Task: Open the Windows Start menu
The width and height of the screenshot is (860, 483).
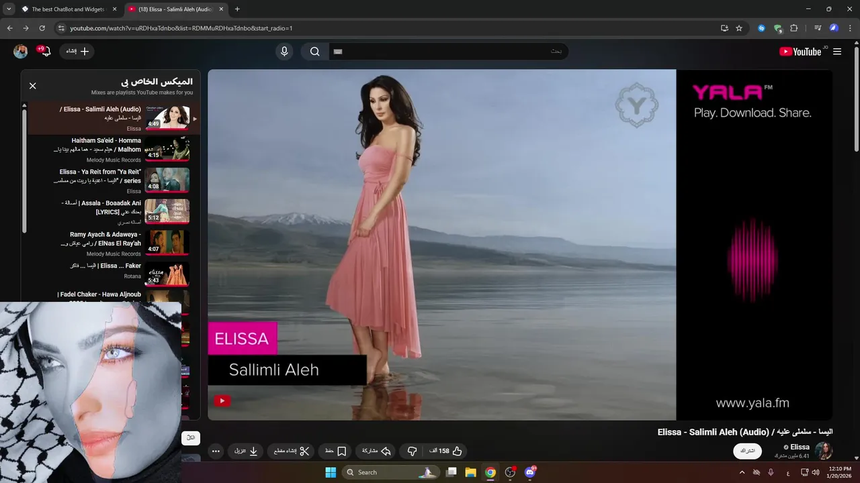Action: tap(331, 472)
